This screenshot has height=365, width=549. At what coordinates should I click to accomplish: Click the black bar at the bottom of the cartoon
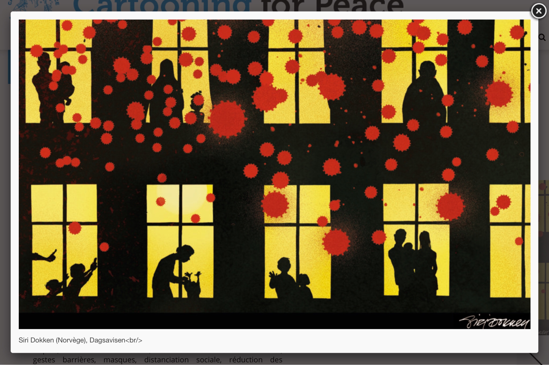[x=214, y=321]
